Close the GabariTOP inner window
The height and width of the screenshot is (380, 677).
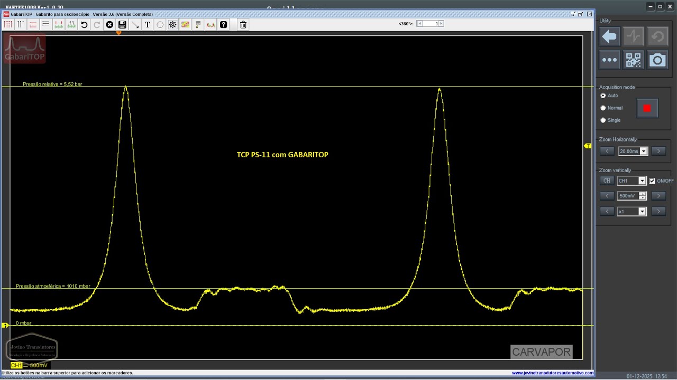(590, 14)
